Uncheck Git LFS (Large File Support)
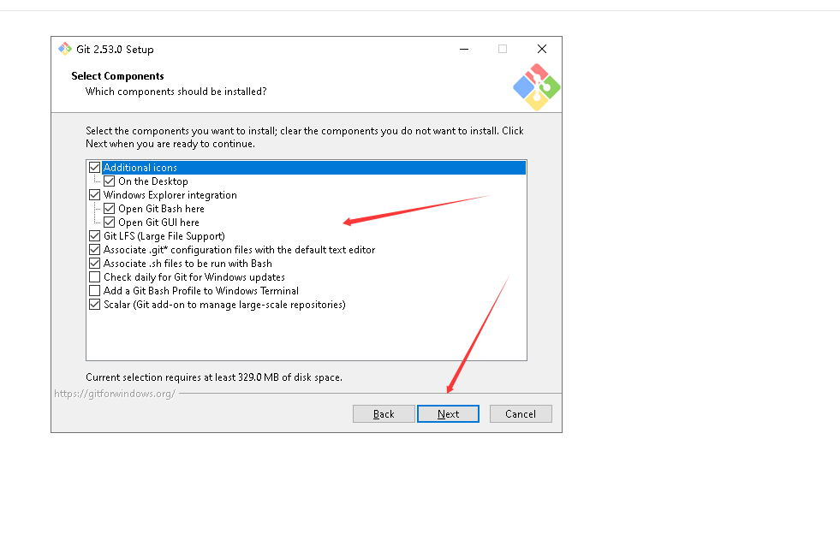840x552 pixels. 95,236
